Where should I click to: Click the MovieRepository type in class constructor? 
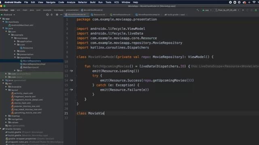click(x=167, y=57)
